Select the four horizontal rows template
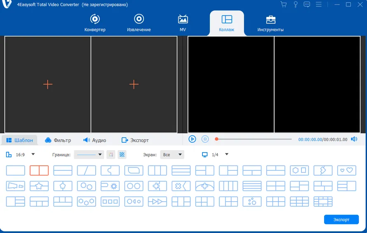The height and width of the screenshot is (233, 367). click(252, 186)
